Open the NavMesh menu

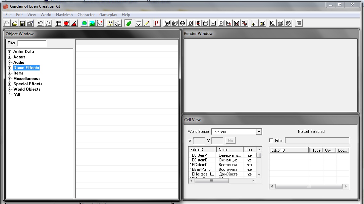[x=64, y=15]
